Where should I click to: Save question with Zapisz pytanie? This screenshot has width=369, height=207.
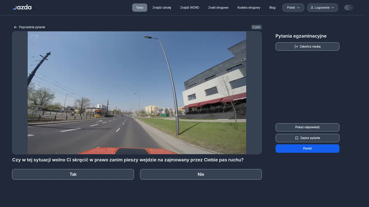pyautogui.click(x=307, y=138)
